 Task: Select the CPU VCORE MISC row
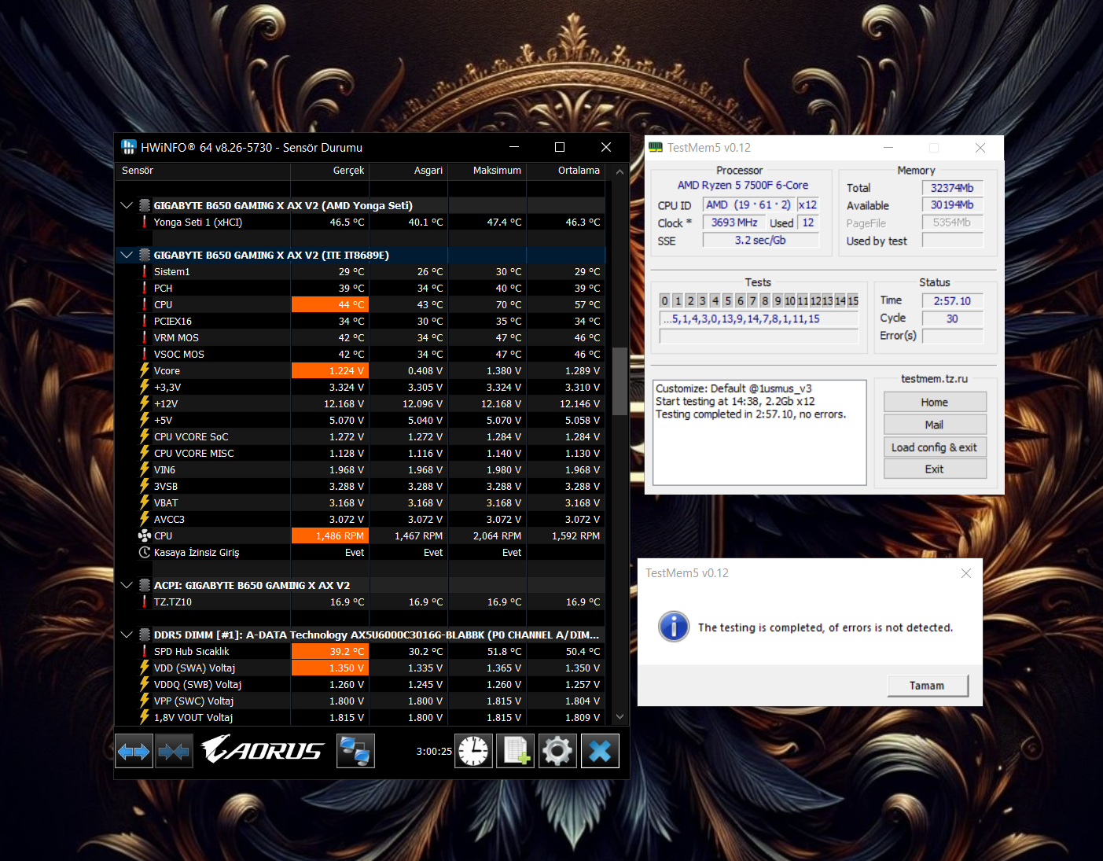[x=360, y=453]
